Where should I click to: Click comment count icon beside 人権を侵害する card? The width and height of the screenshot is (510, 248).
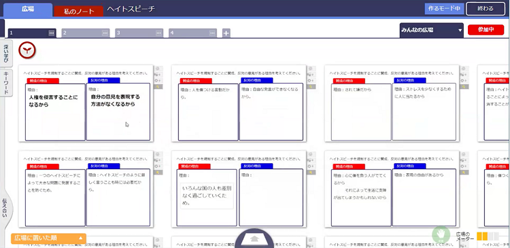coord(158,75)
